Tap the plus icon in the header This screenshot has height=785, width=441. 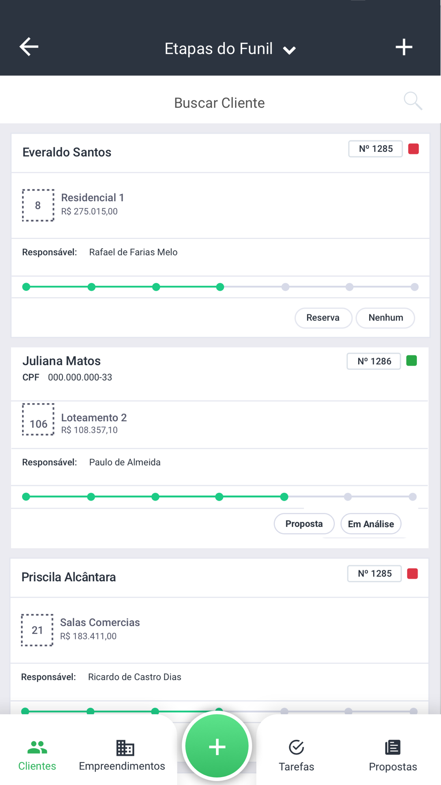(404, 47)
